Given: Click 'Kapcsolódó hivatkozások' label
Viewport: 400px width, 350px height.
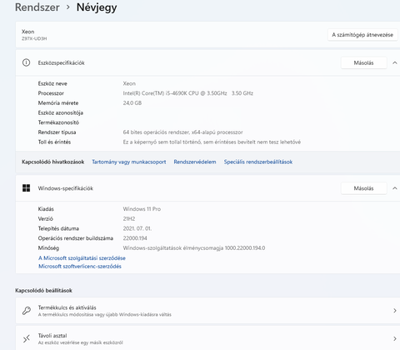Looking at the screenshot, I should pos(52,162).
